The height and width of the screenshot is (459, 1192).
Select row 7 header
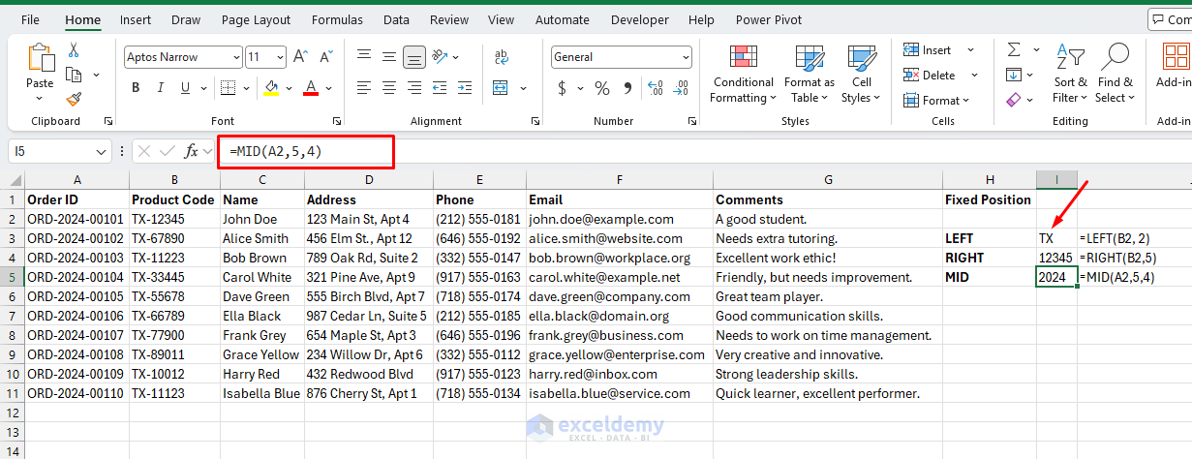click(x=12, y=316)
